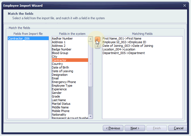The image size is (191, 136).
Task: Select Grade in system fields
Action: pos(70,96)
